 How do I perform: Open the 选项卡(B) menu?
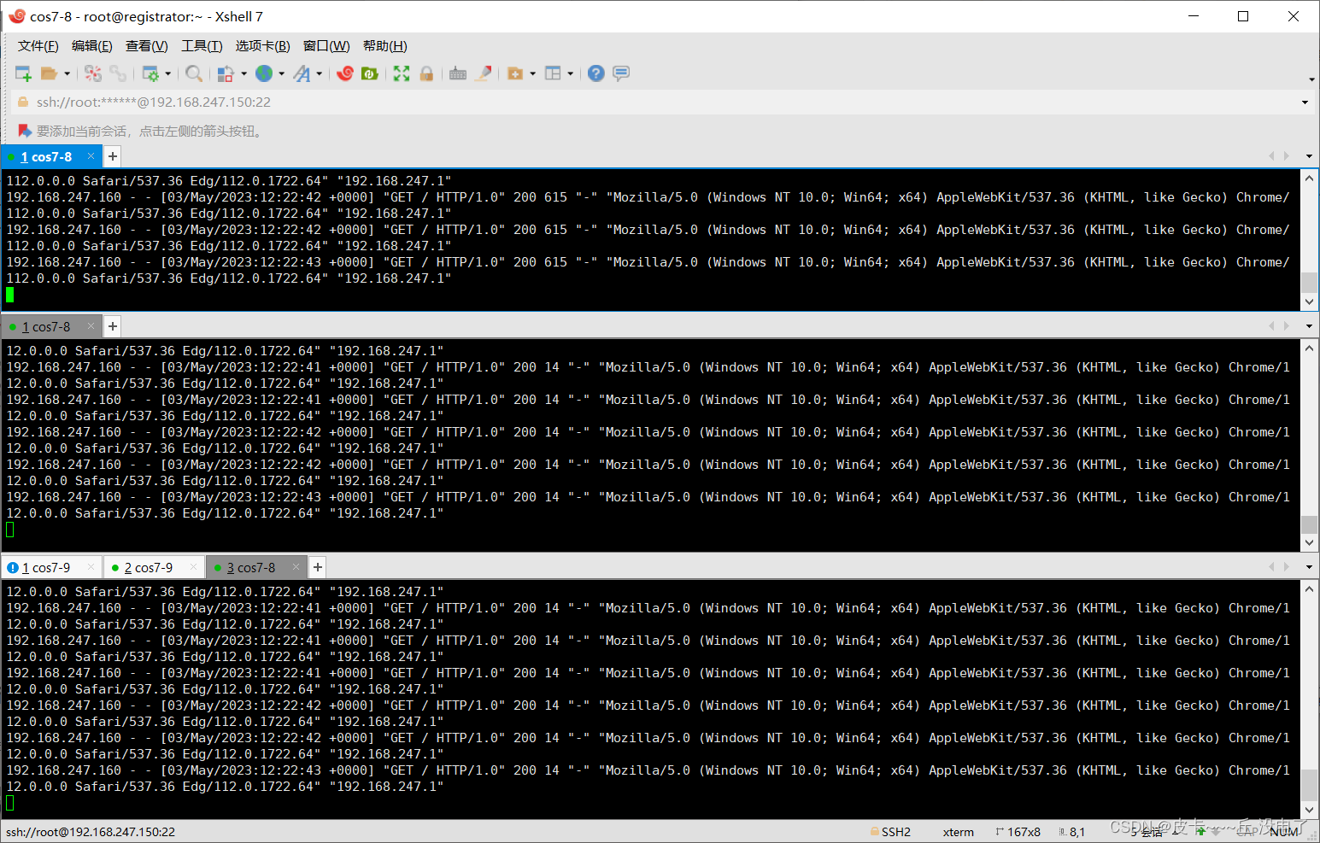click(263, 46)
